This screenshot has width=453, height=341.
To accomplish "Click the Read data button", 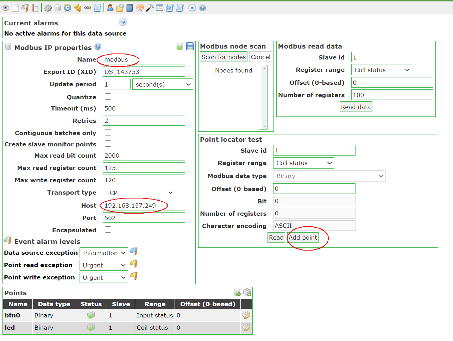I will 356,107.
